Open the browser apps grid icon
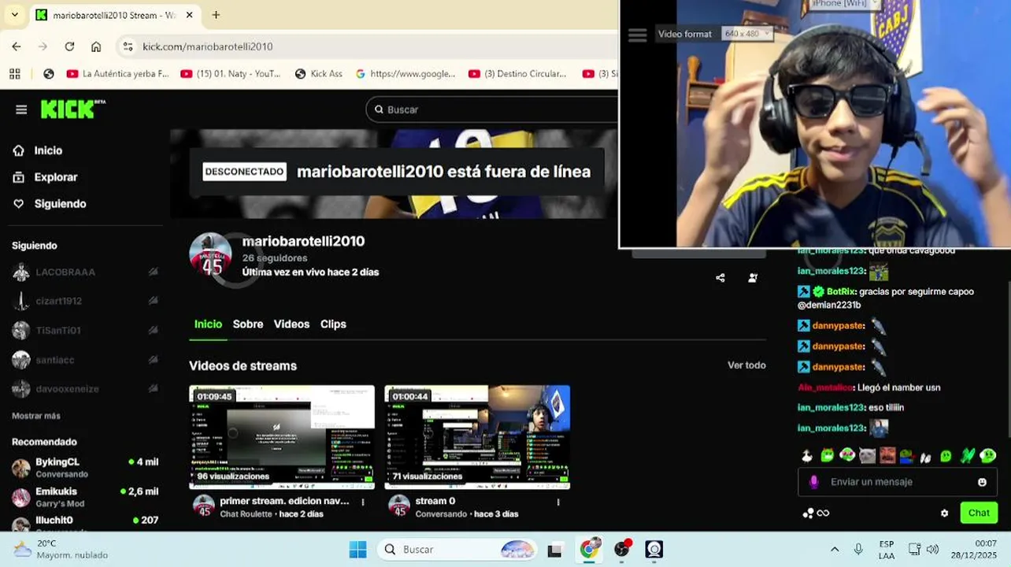This screenshot has height=567, width=1011. [14, 74]
